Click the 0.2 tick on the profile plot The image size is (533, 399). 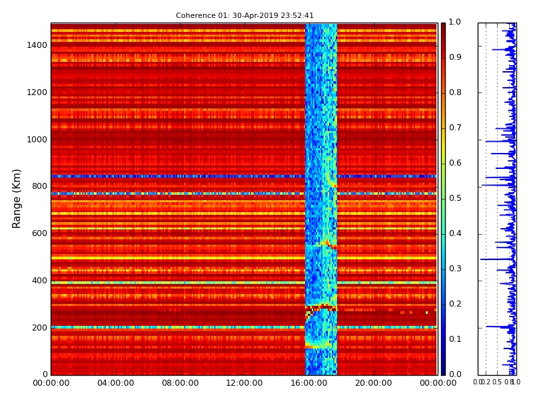pyautogui.click(x=486, y=382)
